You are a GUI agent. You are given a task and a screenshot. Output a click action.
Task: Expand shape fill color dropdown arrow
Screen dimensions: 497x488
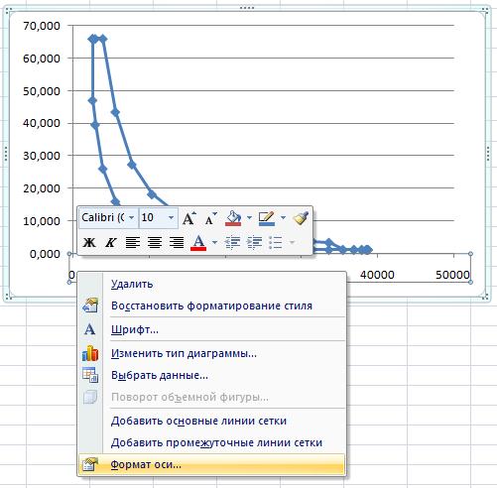pos(249,217)
